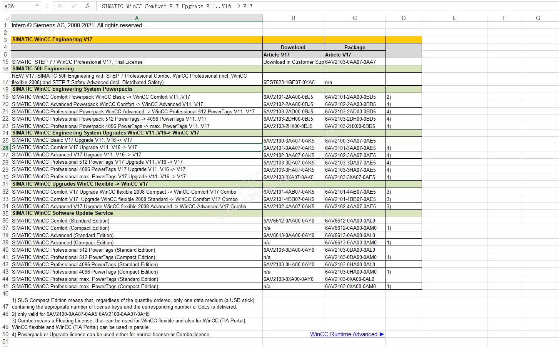
Task: Select flexible 2008 Compact upgrade row cell
Action: click(x=137, y=192)
